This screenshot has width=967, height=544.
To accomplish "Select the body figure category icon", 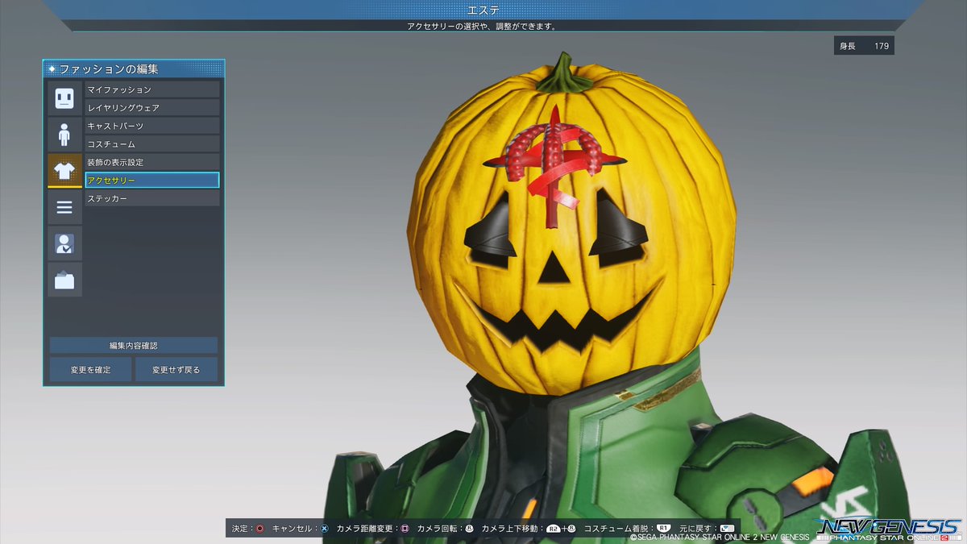I will (x=64, y=135).
